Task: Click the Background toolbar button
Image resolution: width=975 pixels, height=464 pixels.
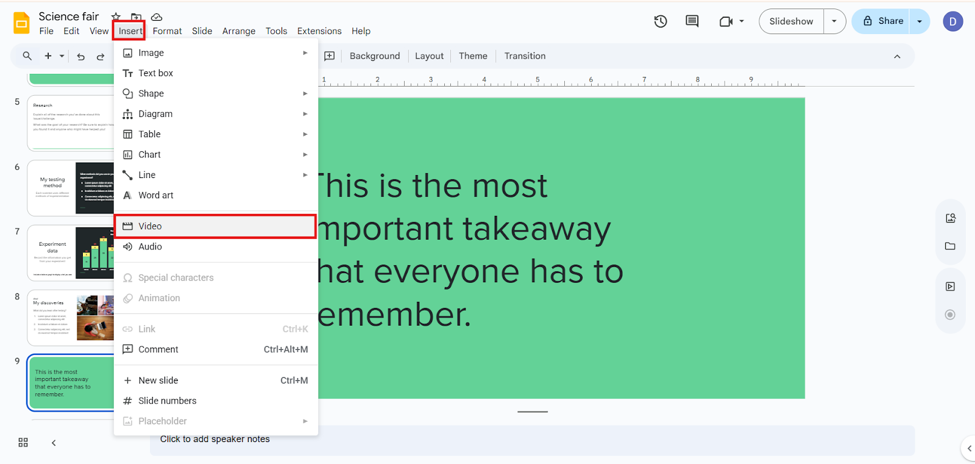Action: tap(375, 56)
